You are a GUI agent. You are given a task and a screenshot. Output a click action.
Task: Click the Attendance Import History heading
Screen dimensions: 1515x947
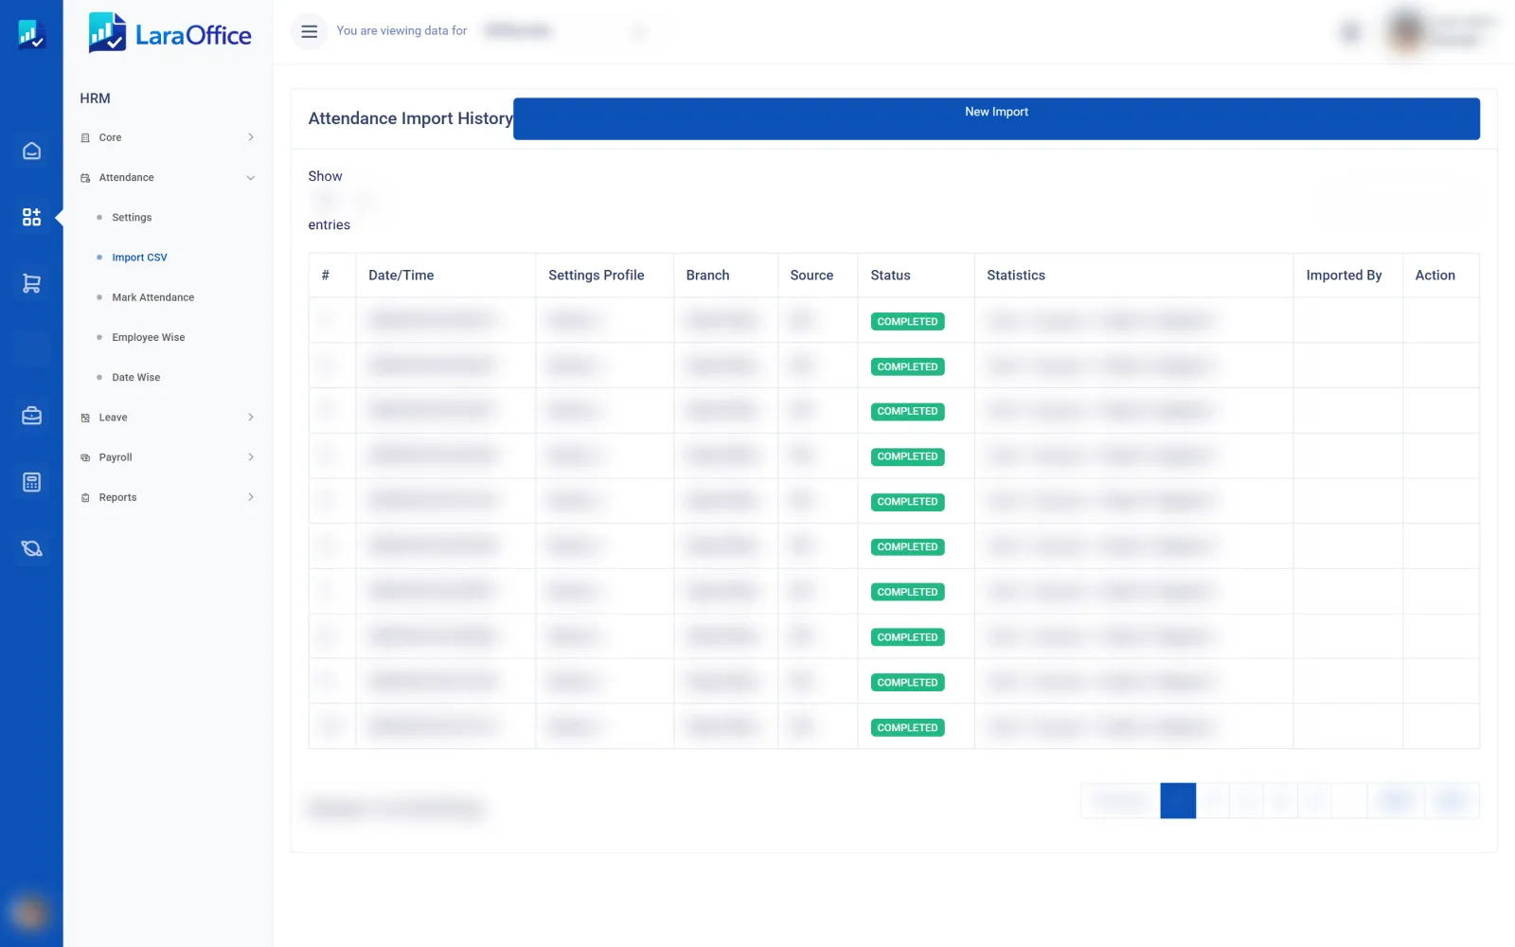point(410,118)
